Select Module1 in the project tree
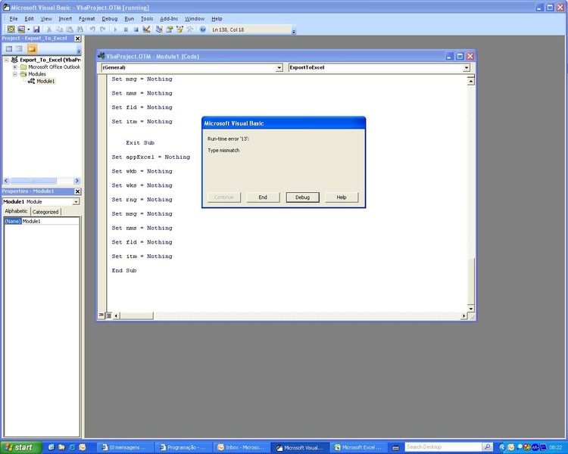568x454 pixels. coord(45,81)
